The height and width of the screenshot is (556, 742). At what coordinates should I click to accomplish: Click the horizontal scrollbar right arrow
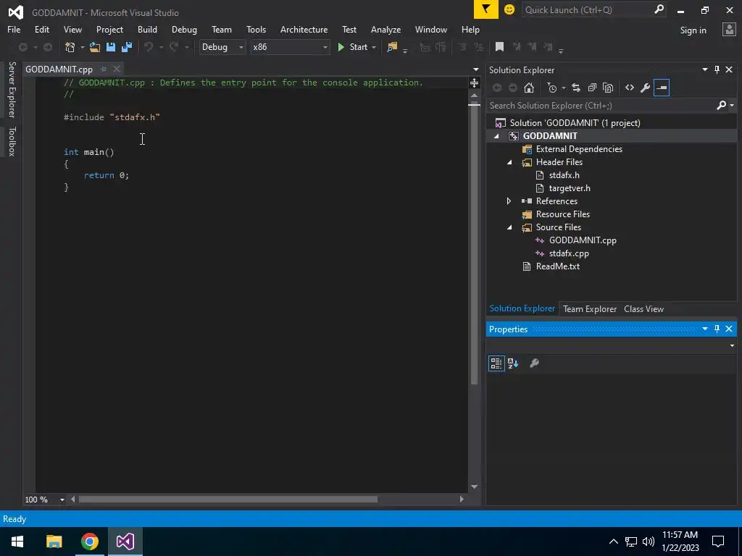(x=462, y=500)
